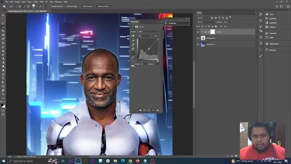Select the Crop tool
291x164 pixels.
3,31
